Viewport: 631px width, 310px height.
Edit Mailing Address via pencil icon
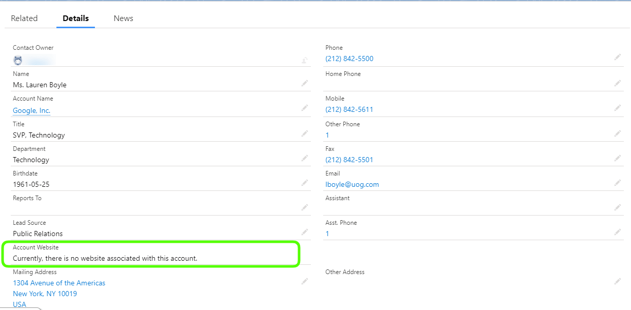click(x=305, y=281)
